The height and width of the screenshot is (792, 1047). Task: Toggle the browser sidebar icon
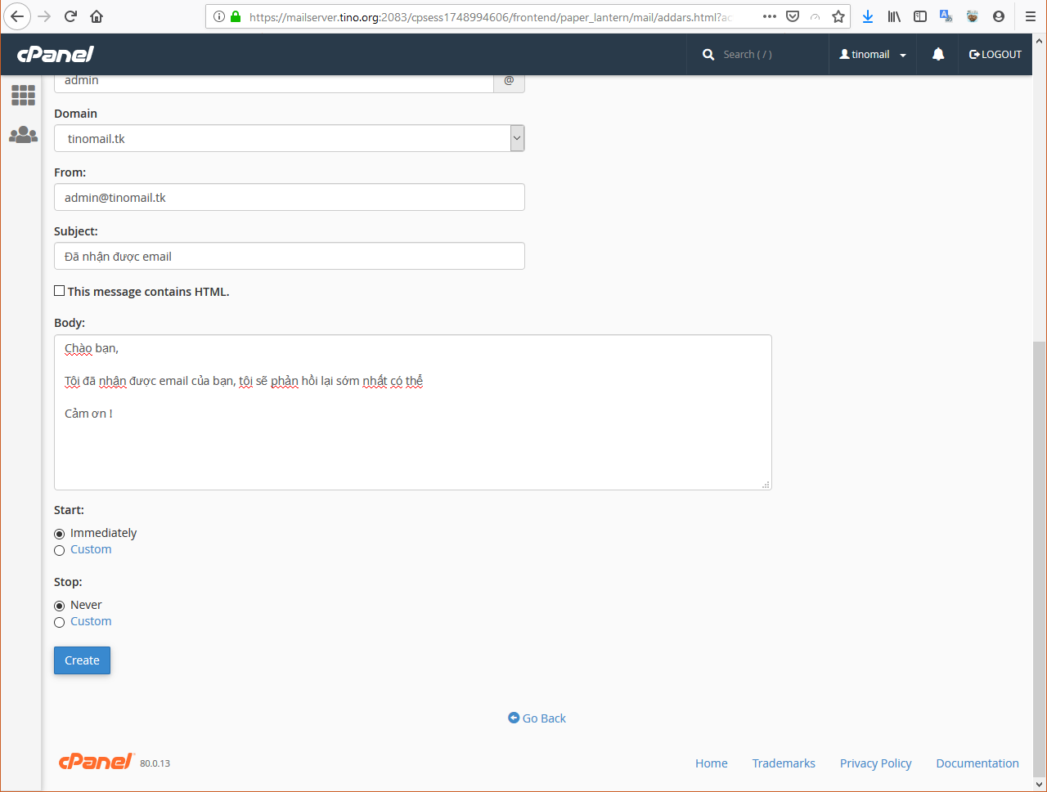pyautogui.click(x=920, y=16)
